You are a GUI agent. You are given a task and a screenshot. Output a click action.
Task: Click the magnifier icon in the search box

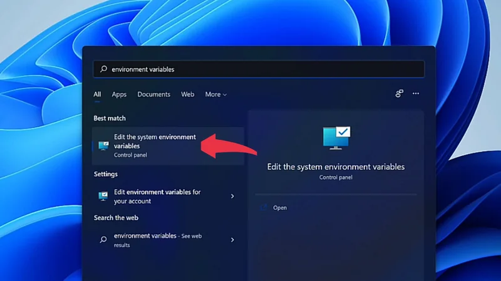tap(103, 69)
